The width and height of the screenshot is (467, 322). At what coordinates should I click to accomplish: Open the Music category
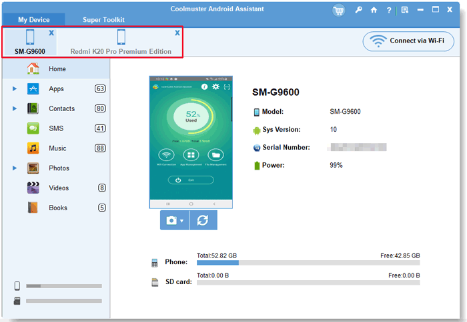pos(56,148)
